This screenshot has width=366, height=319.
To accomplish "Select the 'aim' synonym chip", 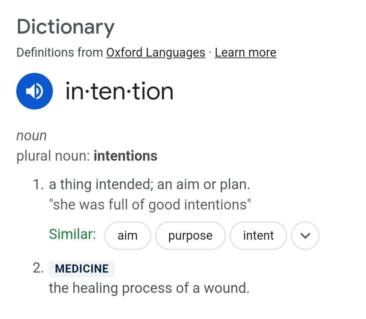I will tap(128, 236).
